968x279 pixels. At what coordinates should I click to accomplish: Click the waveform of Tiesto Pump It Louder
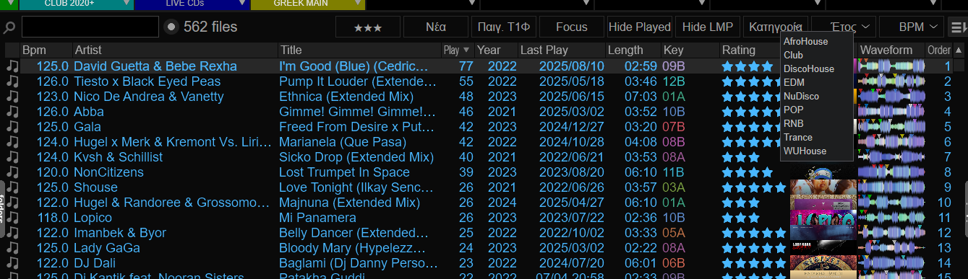(x=891, y=81)
